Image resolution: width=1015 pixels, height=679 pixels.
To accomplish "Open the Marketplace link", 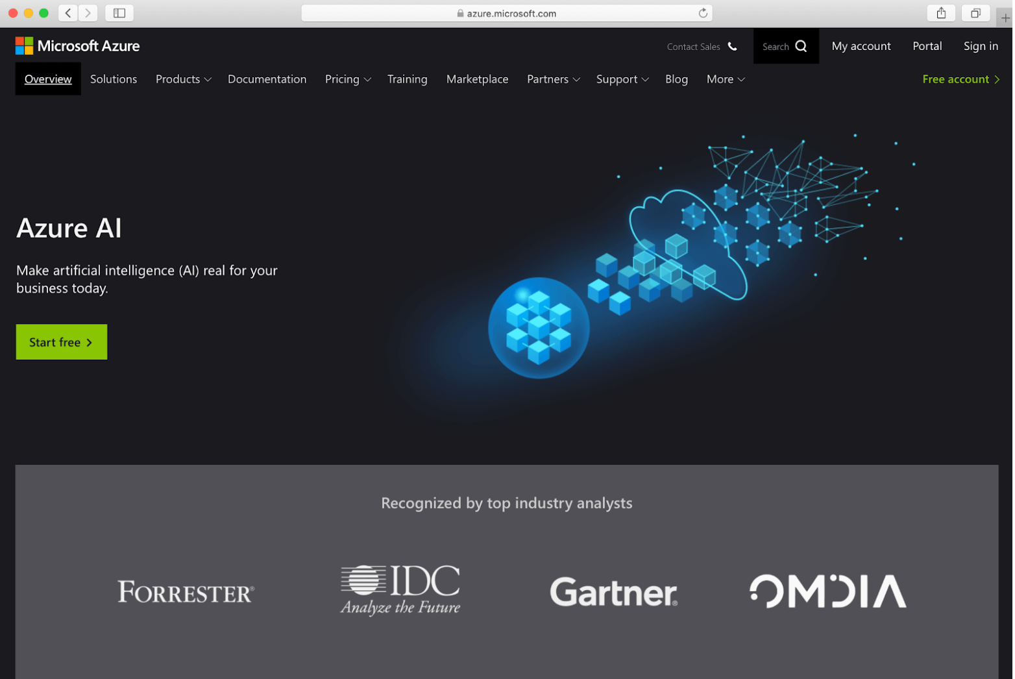I will (x=478, y=79).
